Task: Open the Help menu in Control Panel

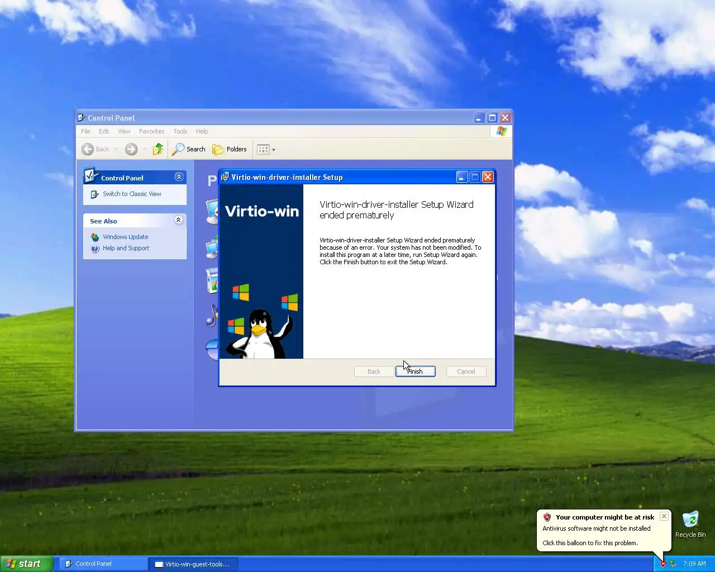Action: 202,131
